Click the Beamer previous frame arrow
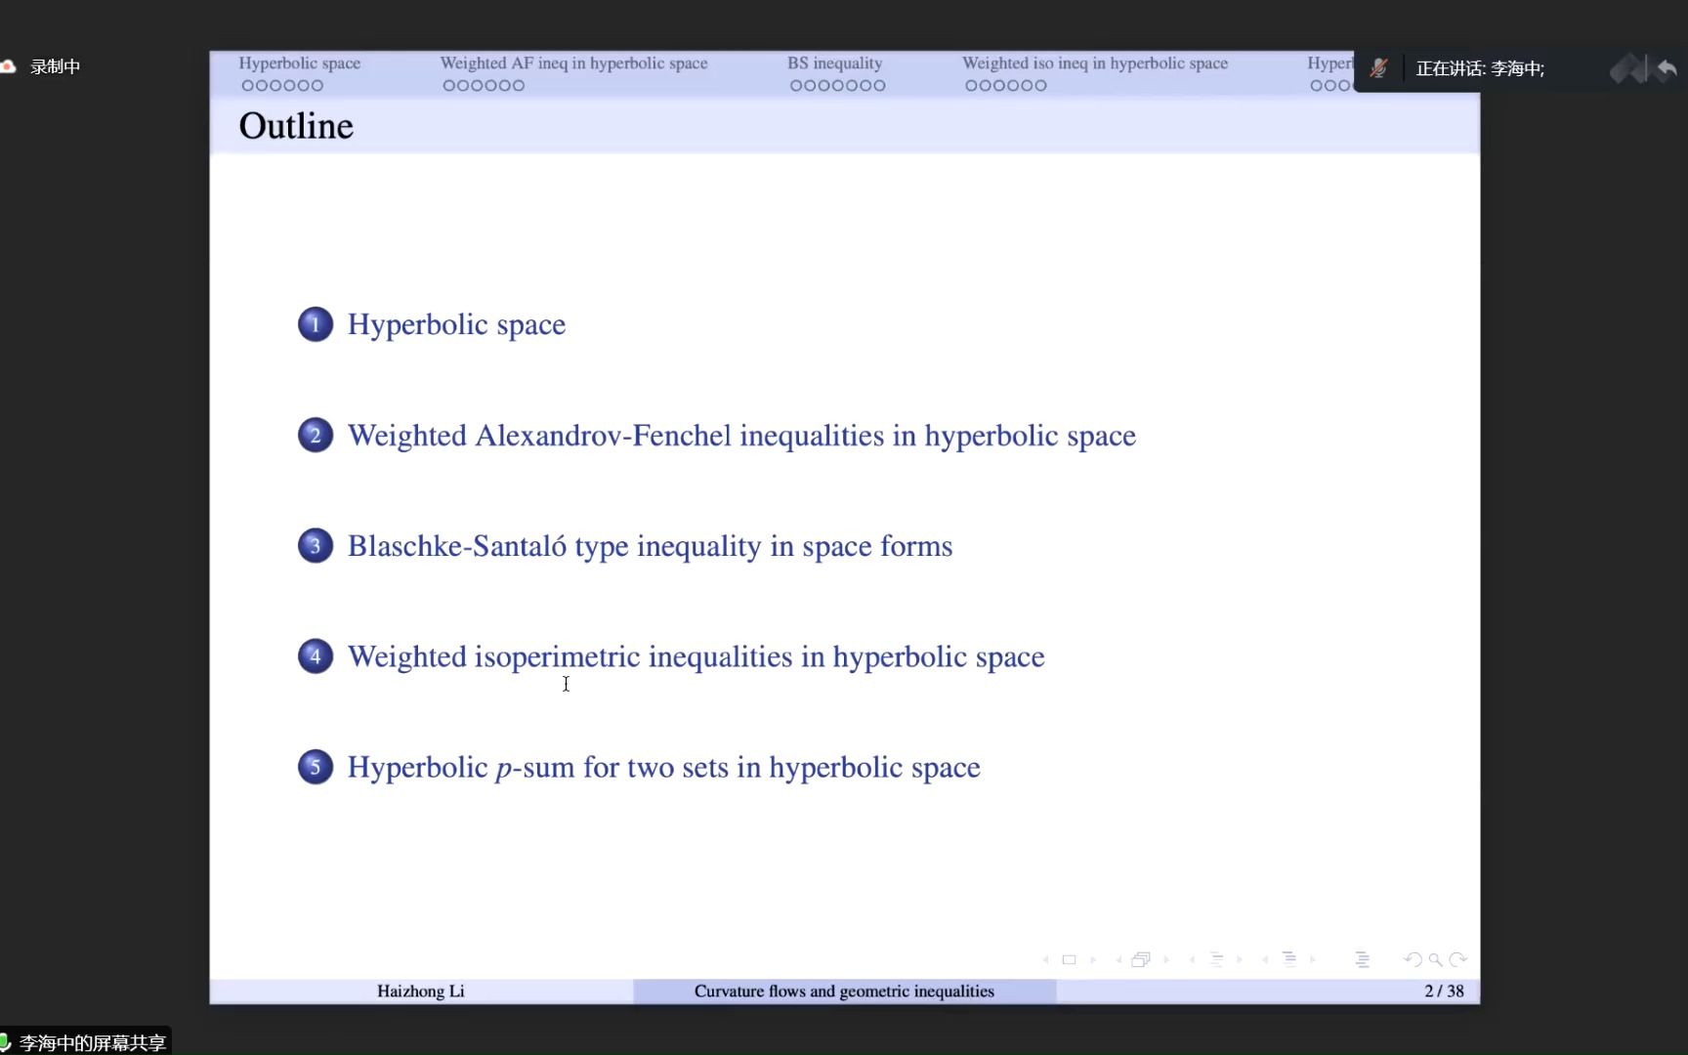Image resolution: width=1688 pixels, height=1055 pixels. point(1118,959)
